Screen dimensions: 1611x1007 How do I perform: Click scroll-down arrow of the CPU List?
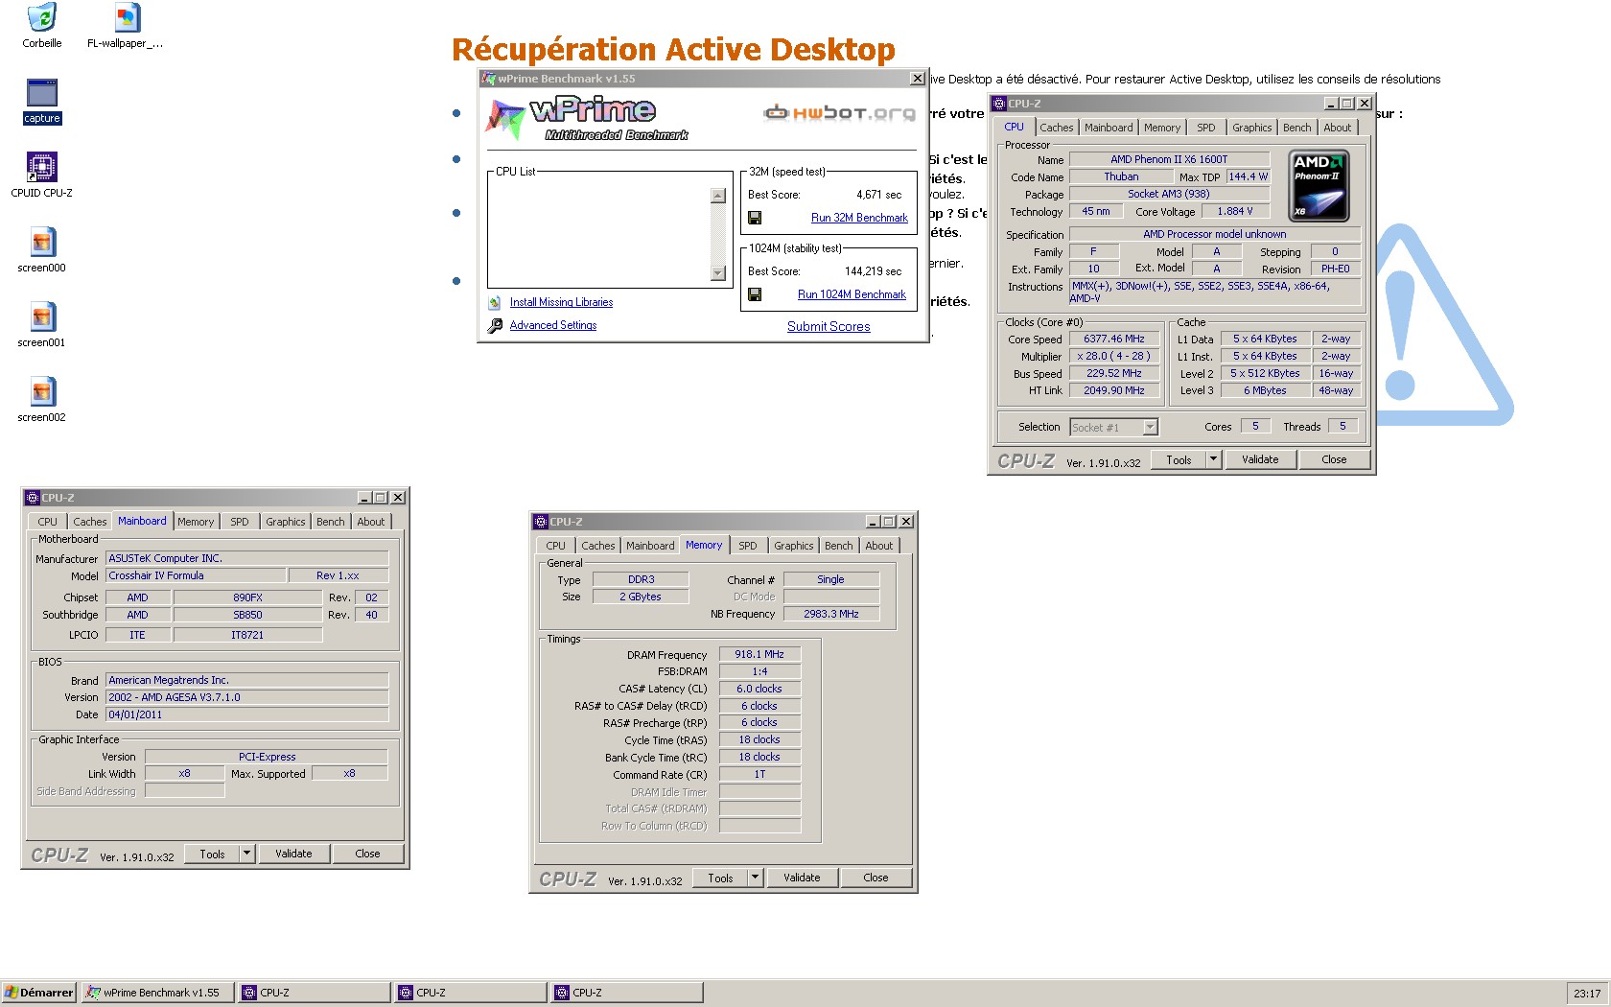(x=717, y=273)
